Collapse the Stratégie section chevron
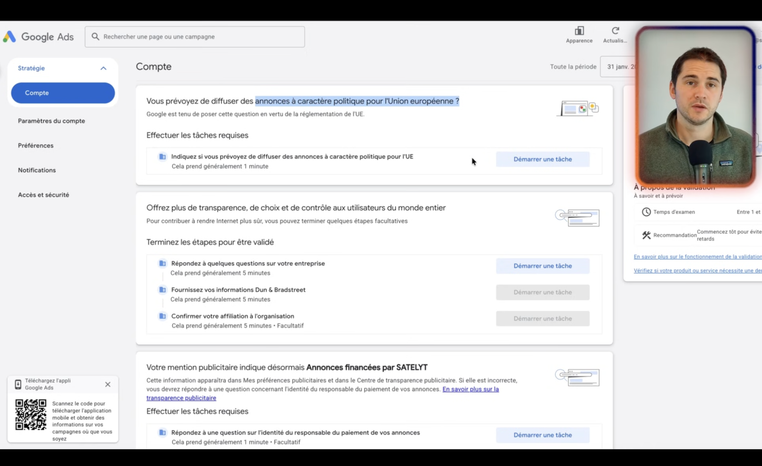Screen dimensions: 762x466 (x=104, y=68)
